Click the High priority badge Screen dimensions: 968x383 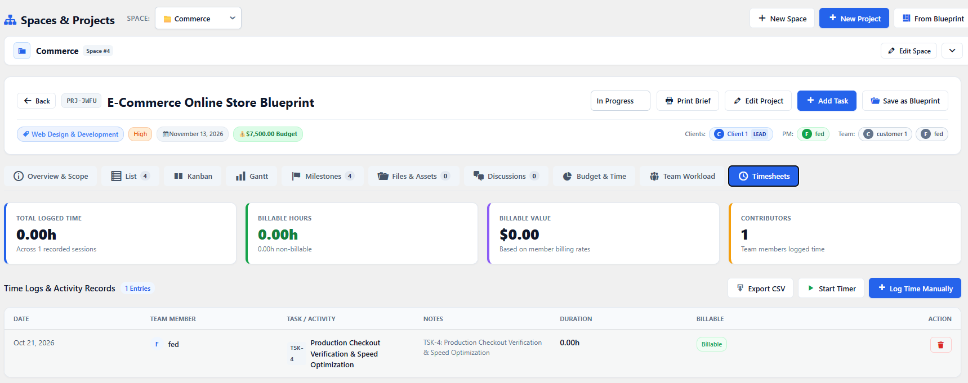coord(140,134)
